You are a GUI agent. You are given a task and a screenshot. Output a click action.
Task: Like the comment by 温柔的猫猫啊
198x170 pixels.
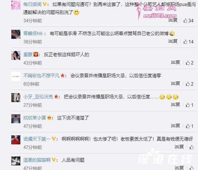(192, 168)
